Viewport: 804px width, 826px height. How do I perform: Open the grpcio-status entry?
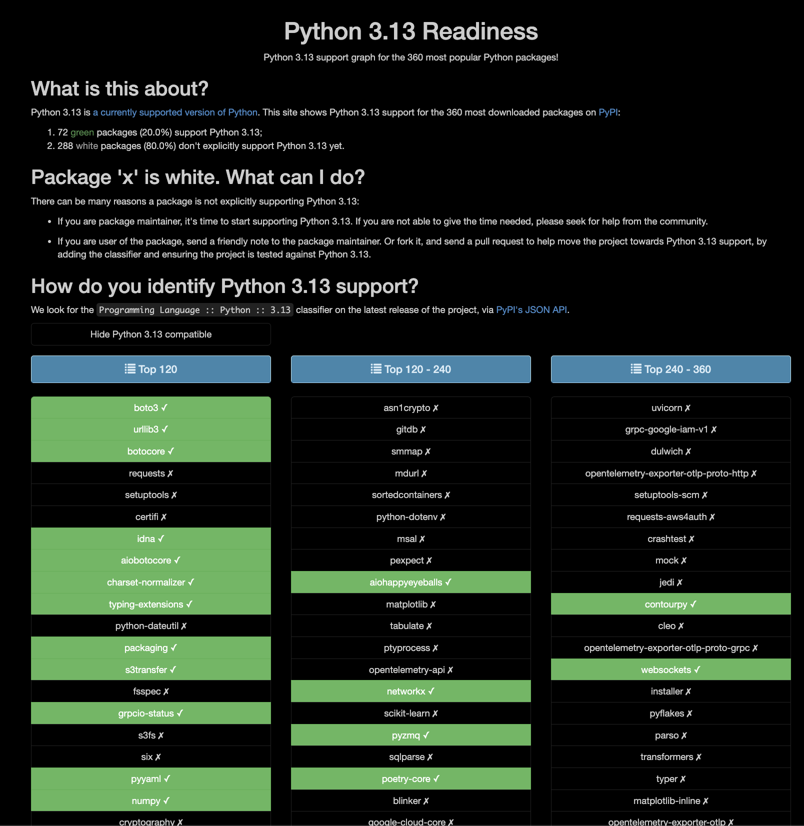tap(151, 713)
